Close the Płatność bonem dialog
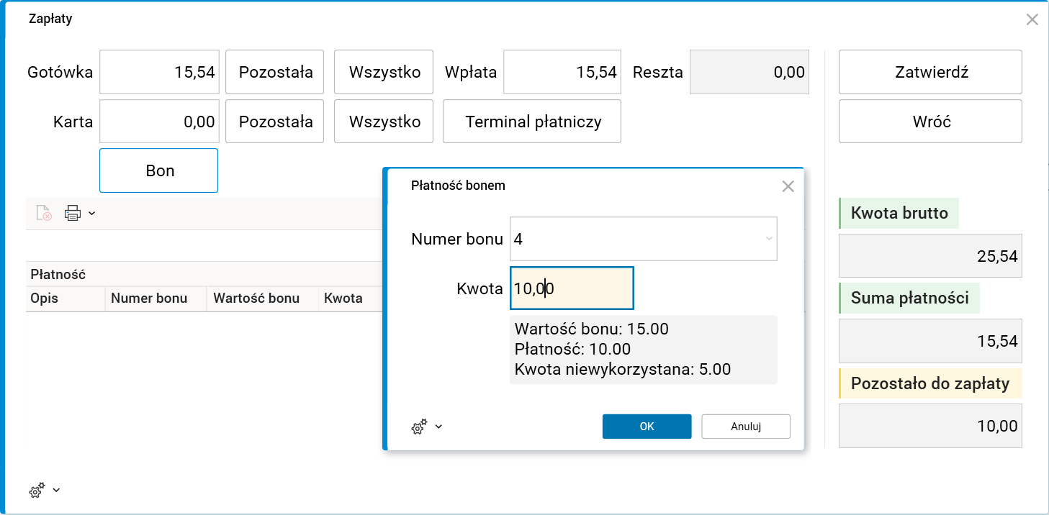The width and height of the screenshot is (1049, 515). coord(787,186)
